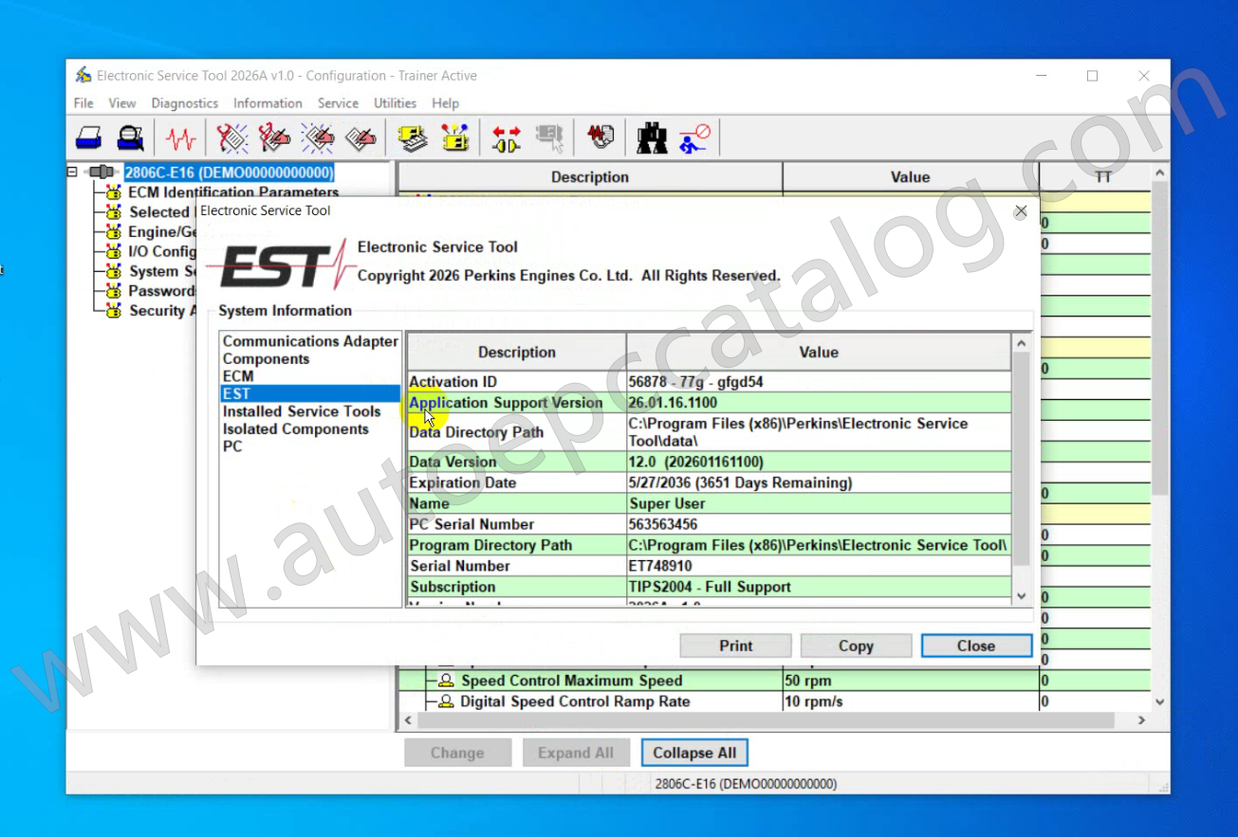The image size is (1238, 837).
Task: Click the Activation ID value 56878 - 77g - gfgd54
Action: (695, 382)
